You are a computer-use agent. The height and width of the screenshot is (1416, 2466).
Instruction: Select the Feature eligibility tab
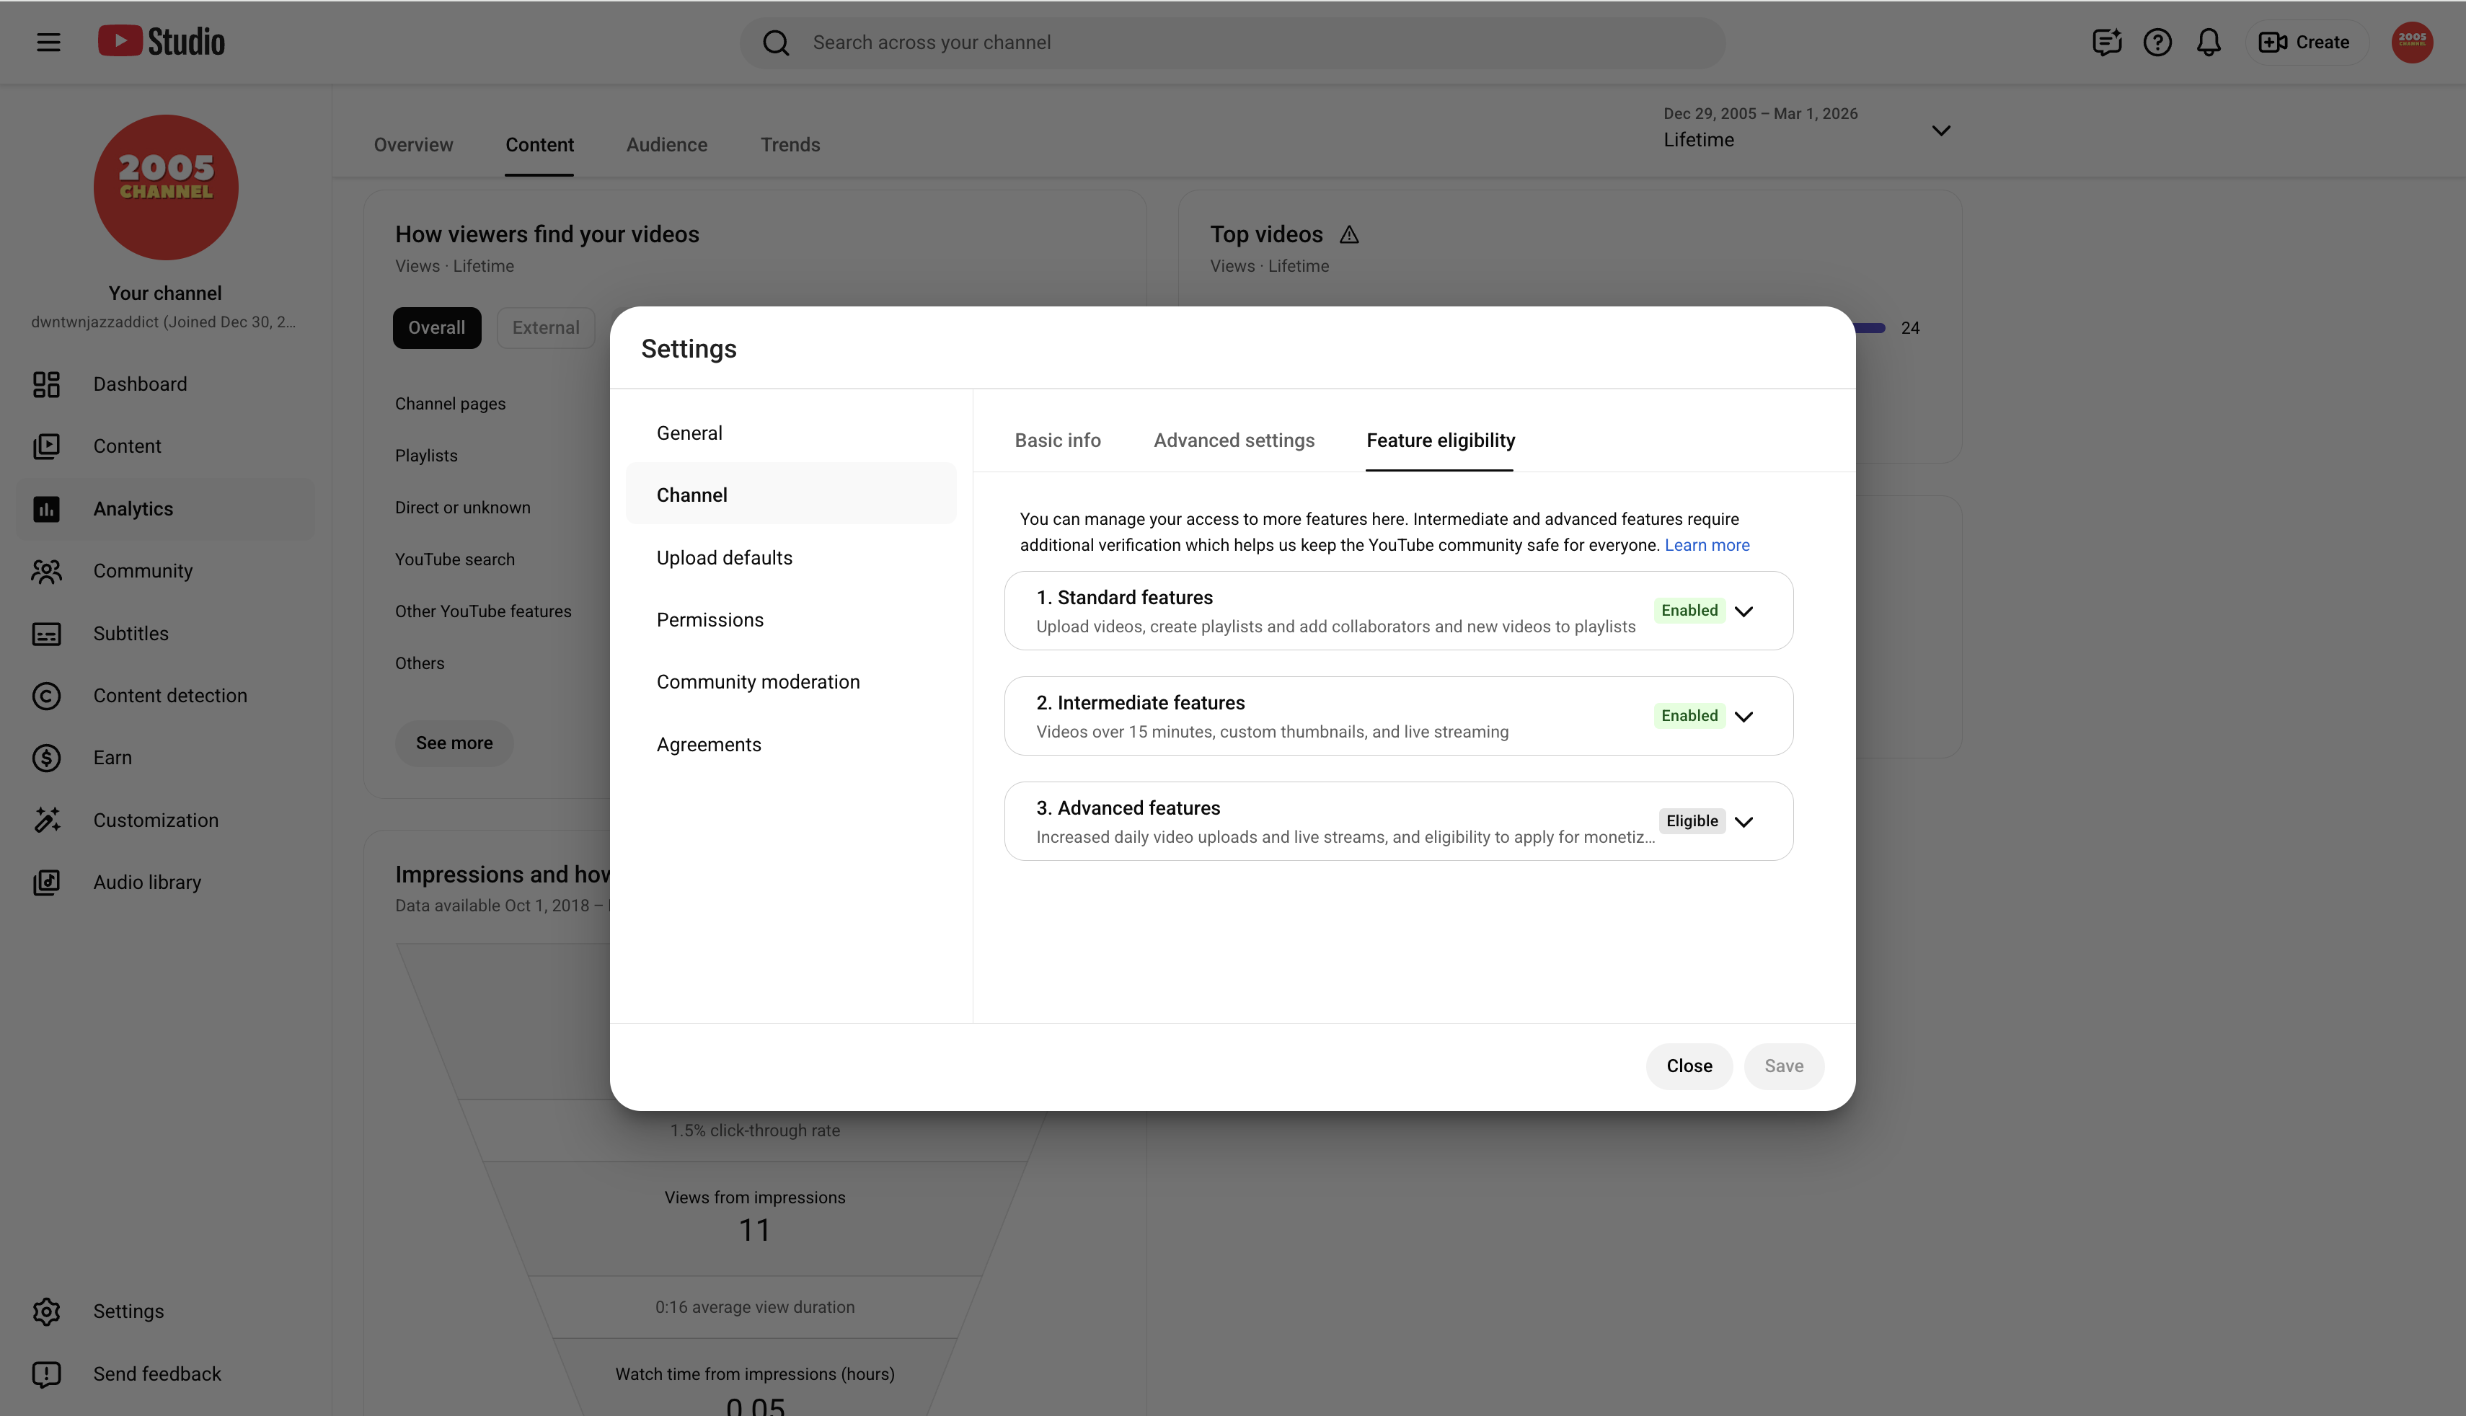1440,441
